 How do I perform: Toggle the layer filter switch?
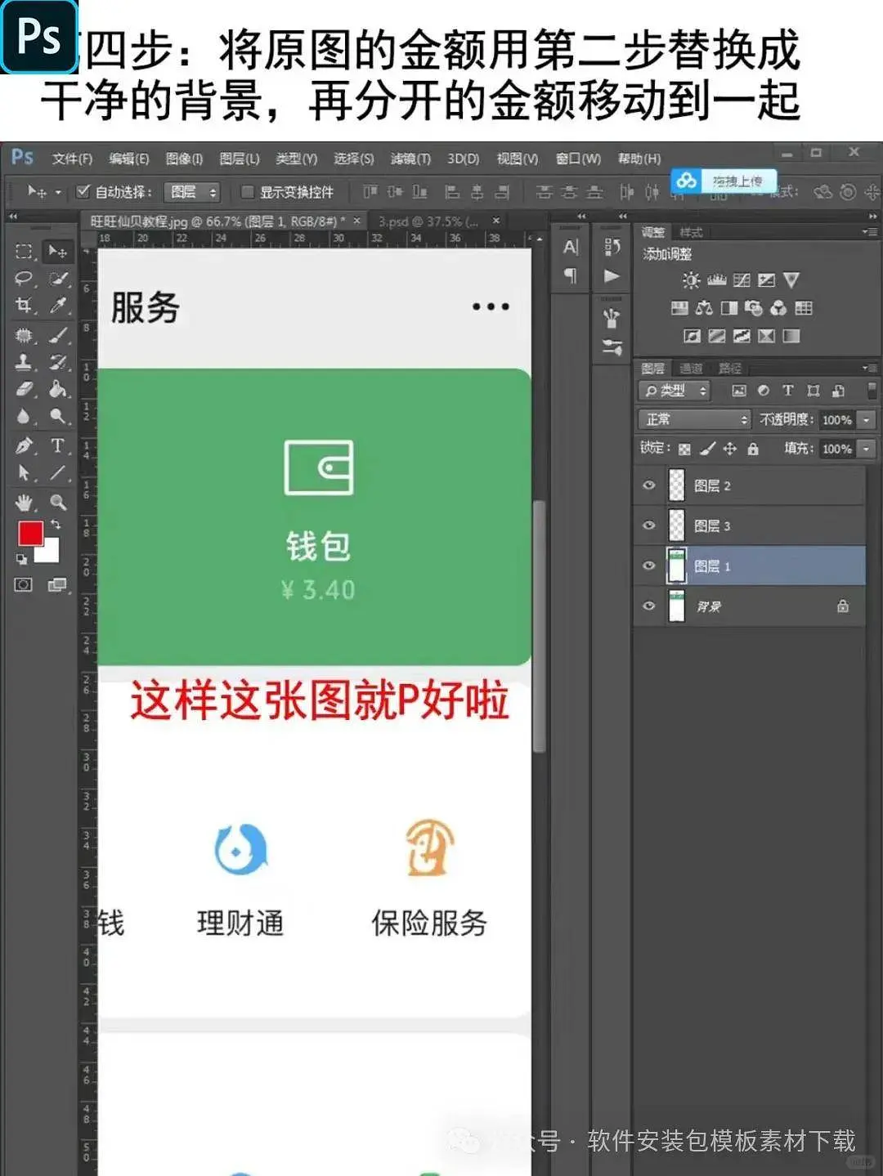point(871,391)
